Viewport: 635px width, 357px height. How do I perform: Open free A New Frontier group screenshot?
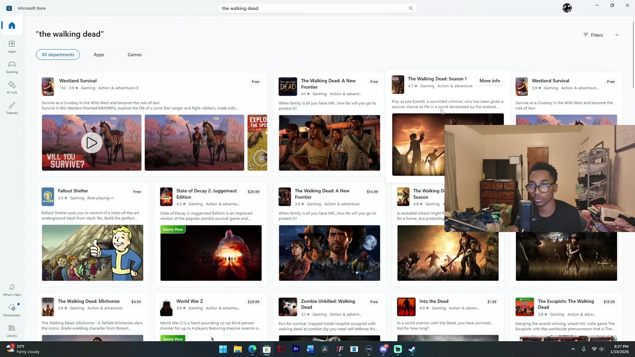(329, 143)
